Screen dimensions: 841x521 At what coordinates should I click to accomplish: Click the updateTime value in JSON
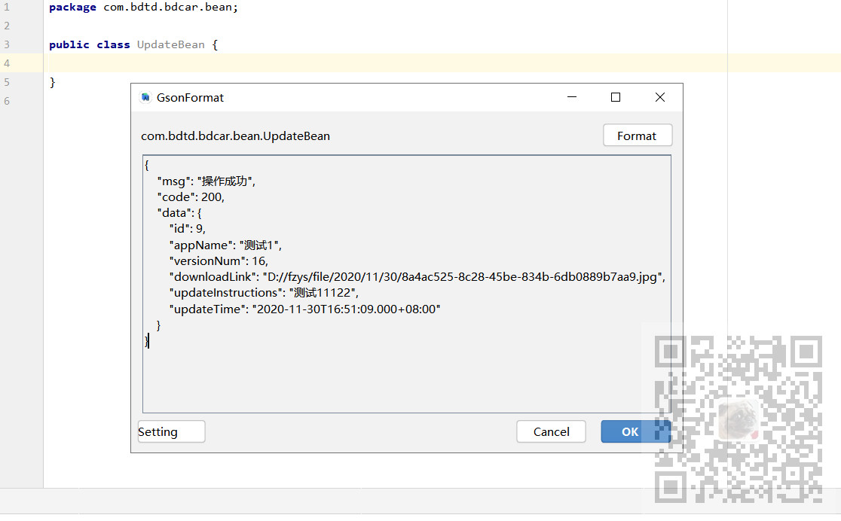345,309
